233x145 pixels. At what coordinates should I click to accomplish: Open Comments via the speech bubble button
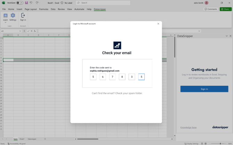(x=210, y=9)
